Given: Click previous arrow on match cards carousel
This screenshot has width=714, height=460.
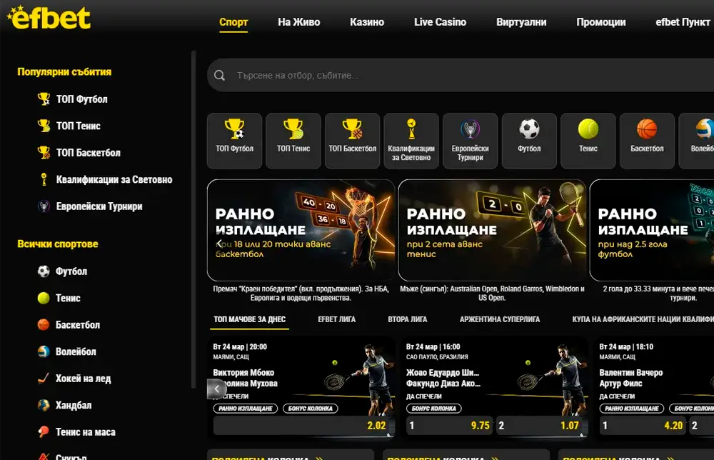Looking at the screenshot, I should pyautogui.click(x=217, y=389).
